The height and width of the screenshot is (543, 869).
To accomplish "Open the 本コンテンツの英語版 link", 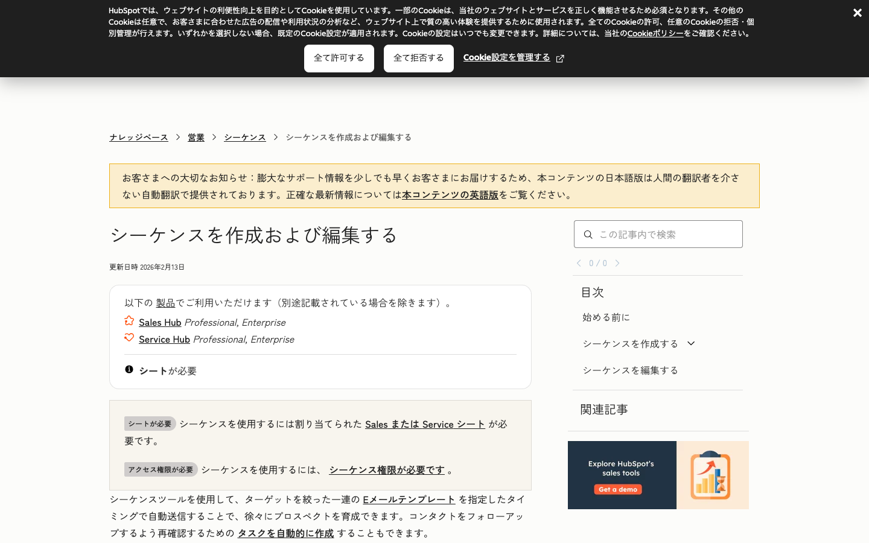I will 450,195.
